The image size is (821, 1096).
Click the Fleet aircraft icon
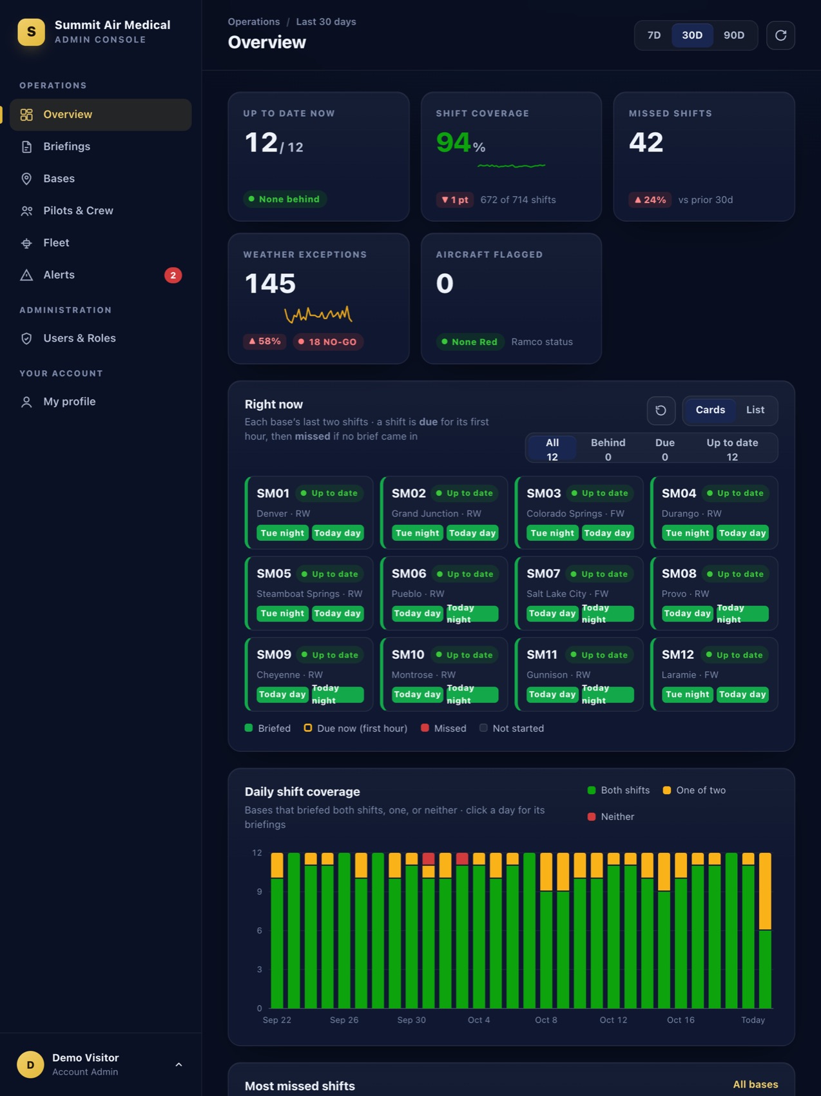coord(26,243)
